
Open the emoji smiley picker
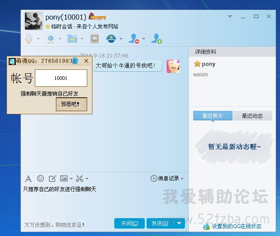click(x=41, y=178)
